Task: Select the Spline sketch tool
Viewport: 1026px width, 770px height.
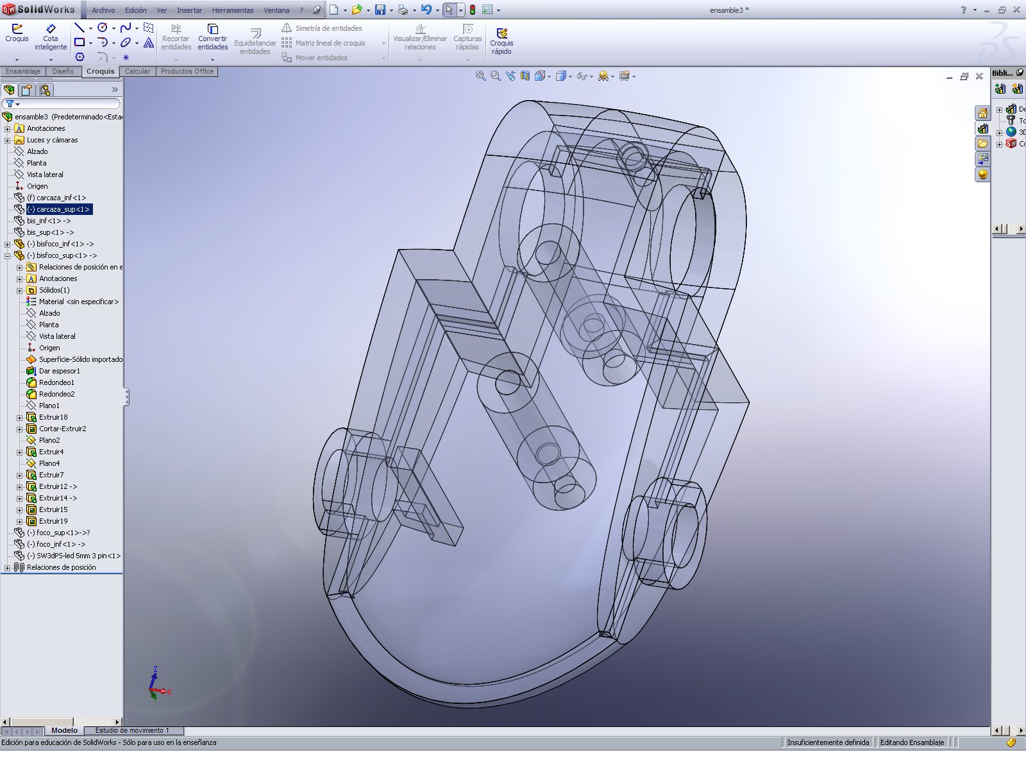Action: tap(126, 28)
